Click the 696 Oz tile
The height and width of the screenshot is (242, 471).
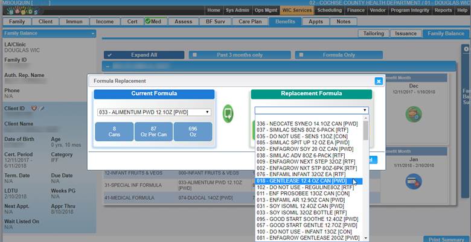tap(193, 132)
